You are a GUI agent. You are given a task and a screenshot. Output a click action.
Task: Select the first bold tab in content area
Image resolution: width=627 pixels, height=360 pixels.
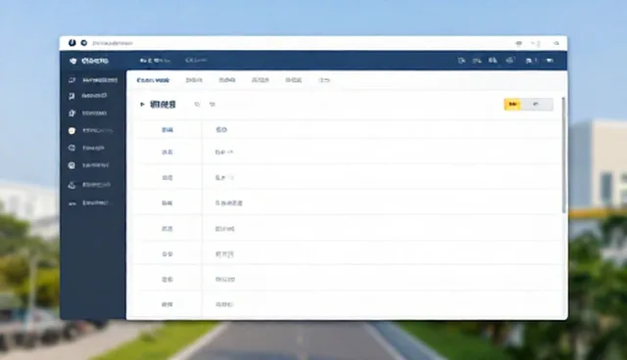[153, 80]
